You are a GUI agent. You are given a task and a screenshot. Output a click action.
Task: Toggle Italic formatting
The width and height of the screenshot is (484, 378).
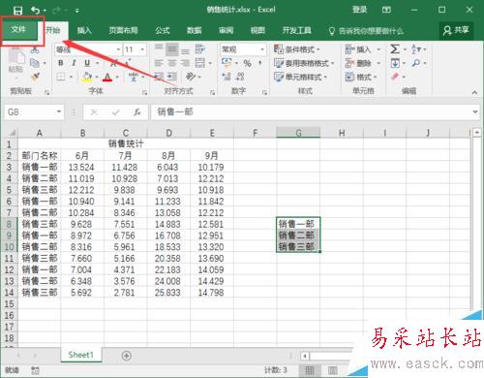point(74,63)
